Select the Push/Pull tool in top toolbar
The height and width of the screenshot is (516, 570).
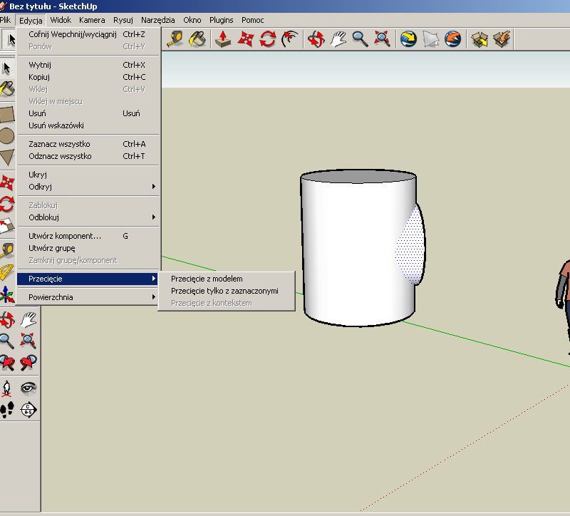pos(223,38)
